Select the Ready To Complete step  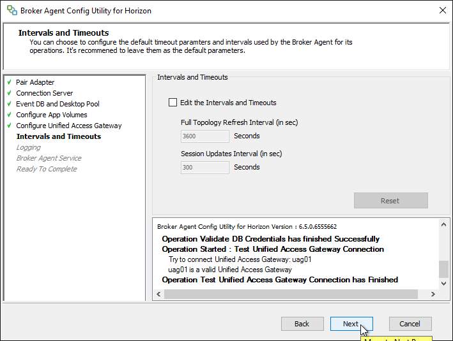(x=47, y=169)
